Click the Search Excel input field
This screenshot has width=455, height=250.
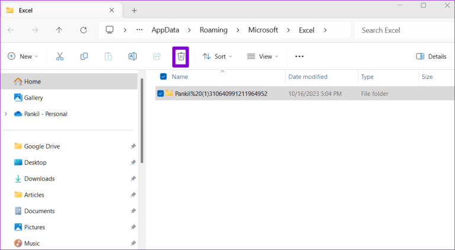403,30
